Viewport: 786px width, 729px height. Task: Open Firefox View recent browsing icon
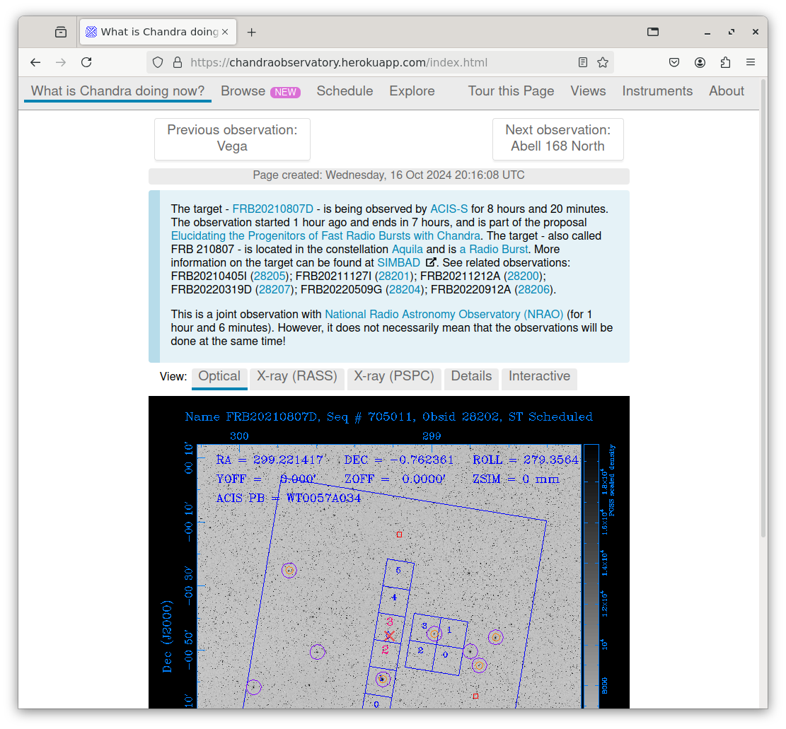pos(61,32)
